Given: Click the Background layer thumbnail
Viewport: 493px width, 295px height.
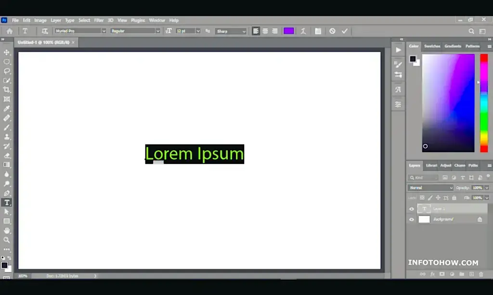Looking at the screenshot, I should [424, 219].
